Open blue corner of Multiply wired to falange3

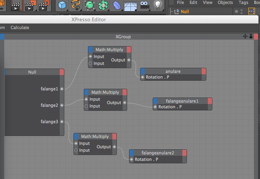point(76,136)
